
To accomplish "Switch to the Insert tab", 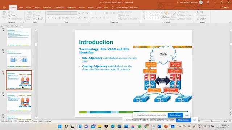I will pyautogui.click(x=21, y=7).
